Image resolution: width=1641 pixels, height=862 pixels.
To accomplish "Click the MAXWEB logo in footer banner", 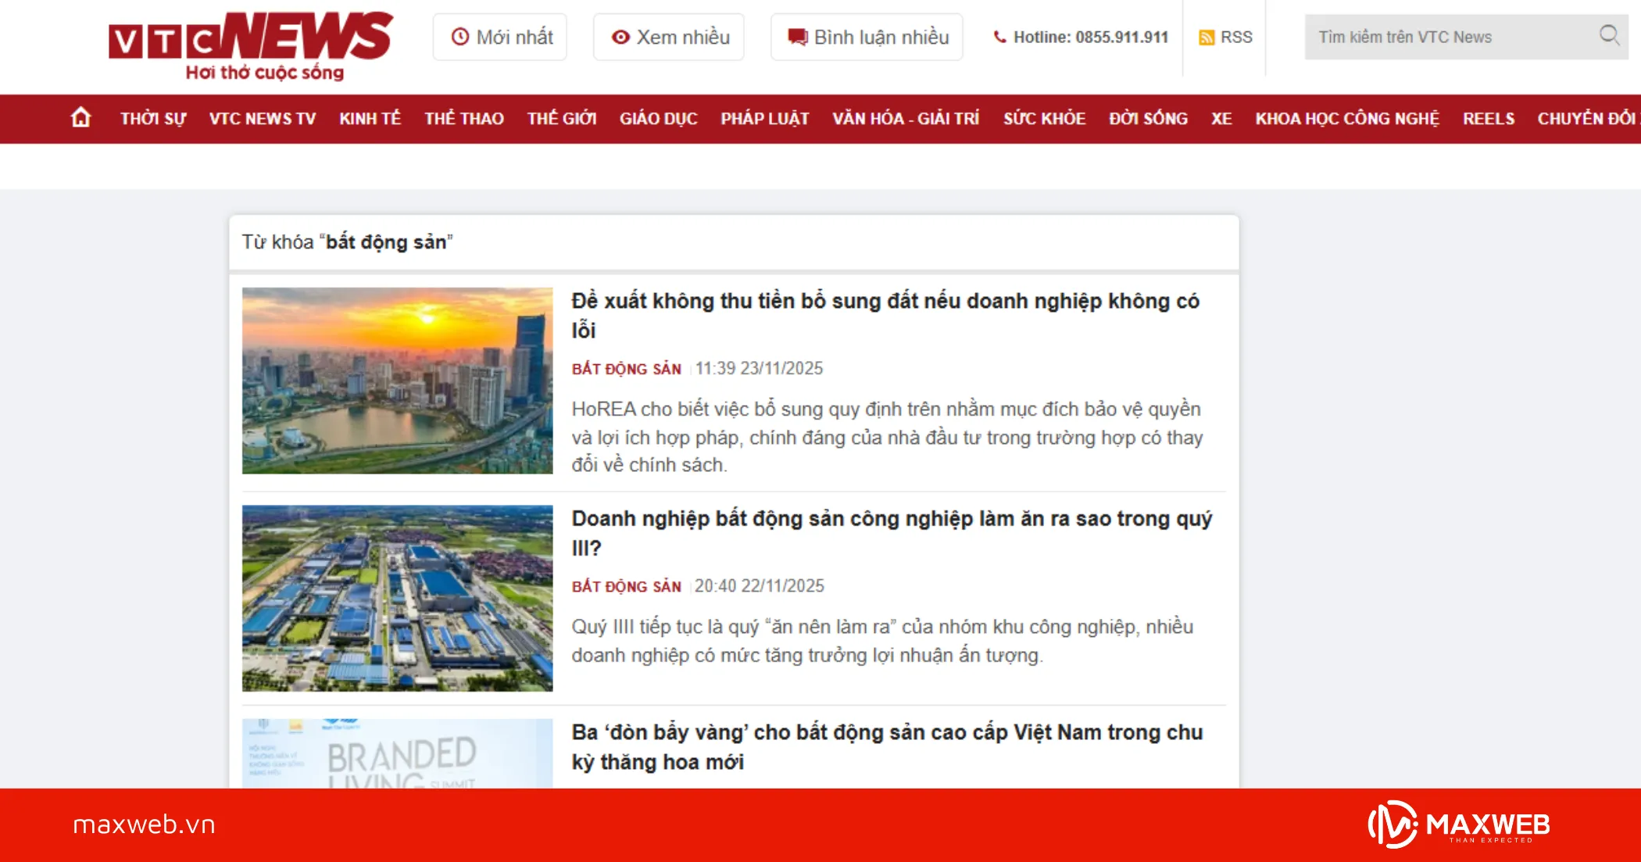I will [1458, 824].
